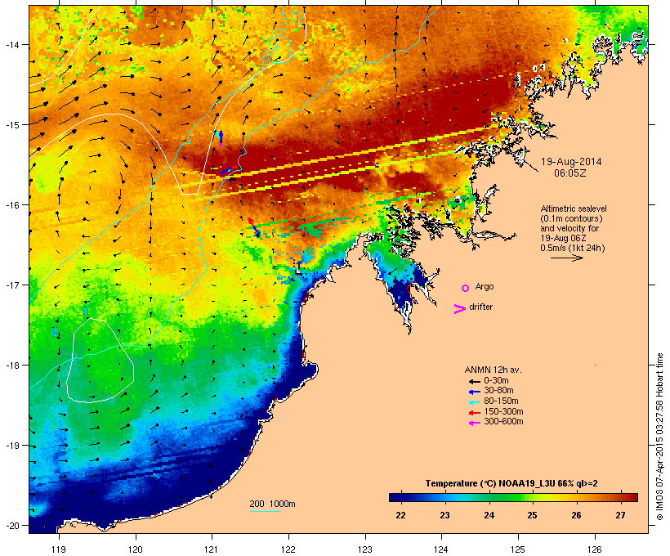Click the latitude axis label -15
This screenshot has height=556, width=670.
(12, 125)
